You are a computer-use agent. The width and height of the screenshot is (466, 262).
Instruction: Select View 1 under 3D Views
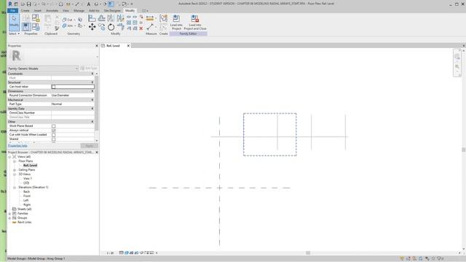click(28, 178)
